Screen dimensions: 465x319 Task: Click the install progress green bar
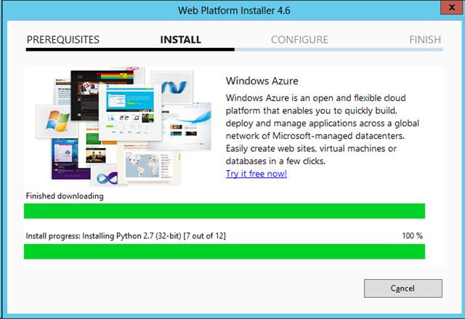tap(224, 251)
